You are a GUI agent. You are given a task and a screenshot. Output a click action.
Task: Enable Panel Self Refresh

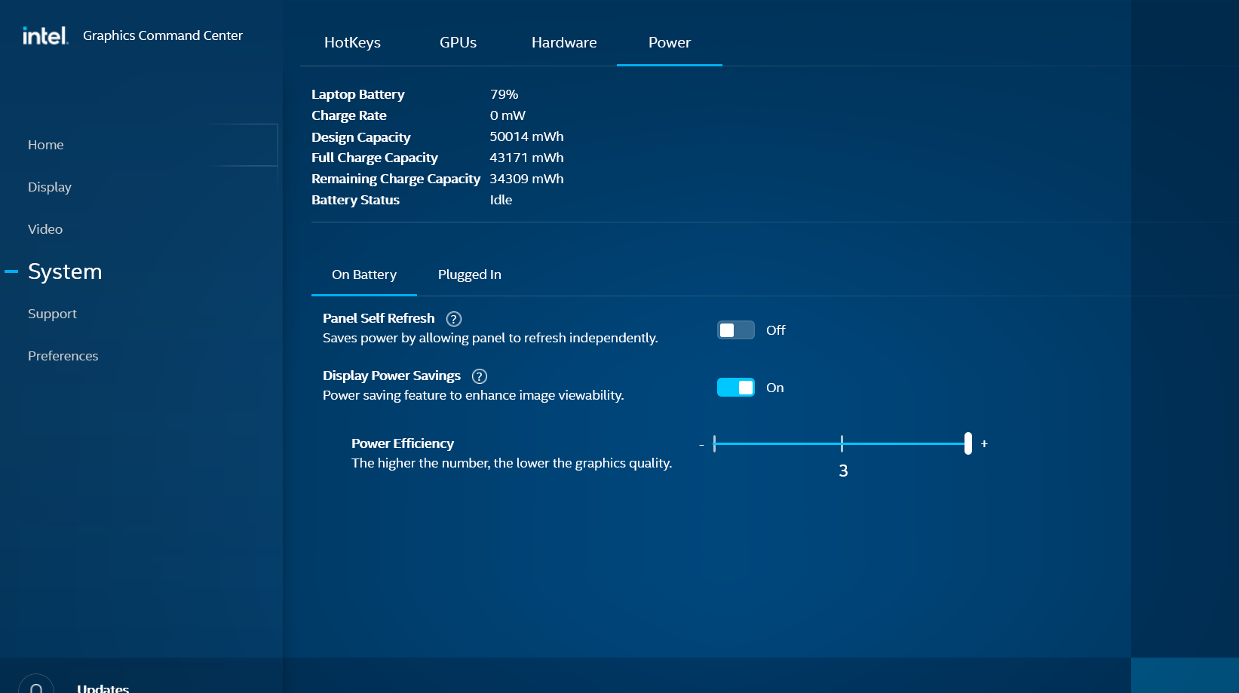(x=735, y=330)
